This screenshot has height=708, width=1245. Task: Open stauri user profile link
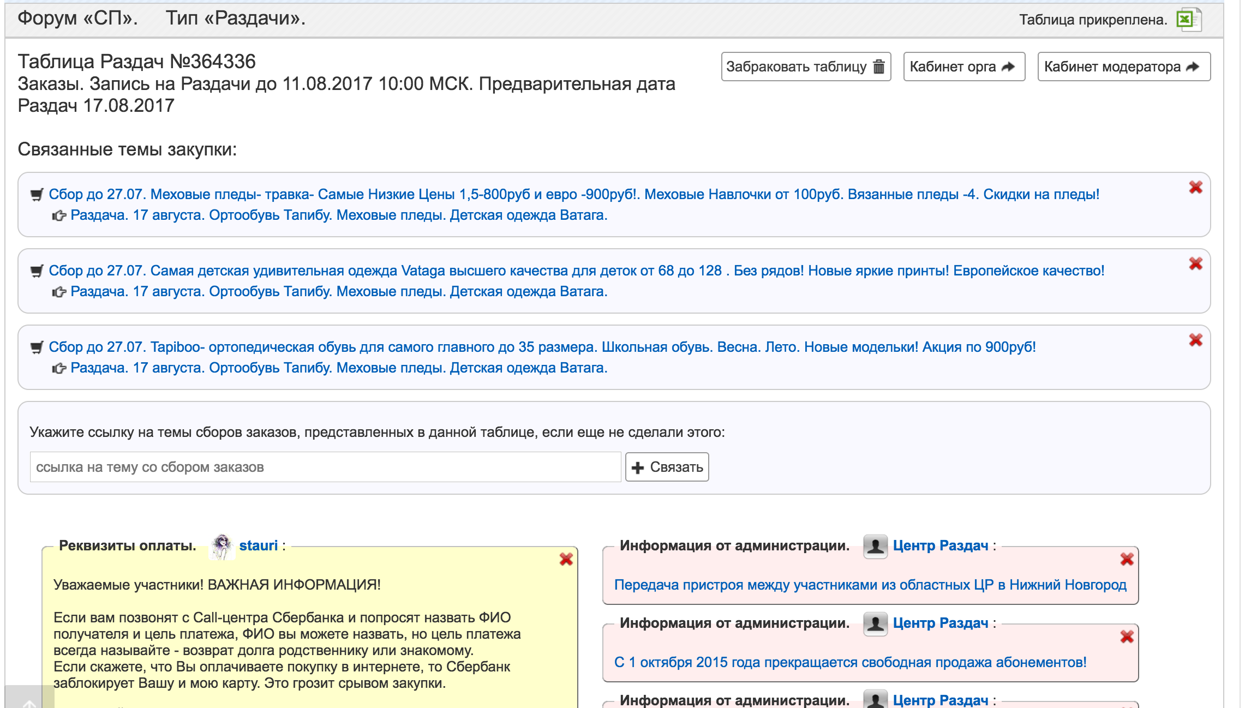258,545
